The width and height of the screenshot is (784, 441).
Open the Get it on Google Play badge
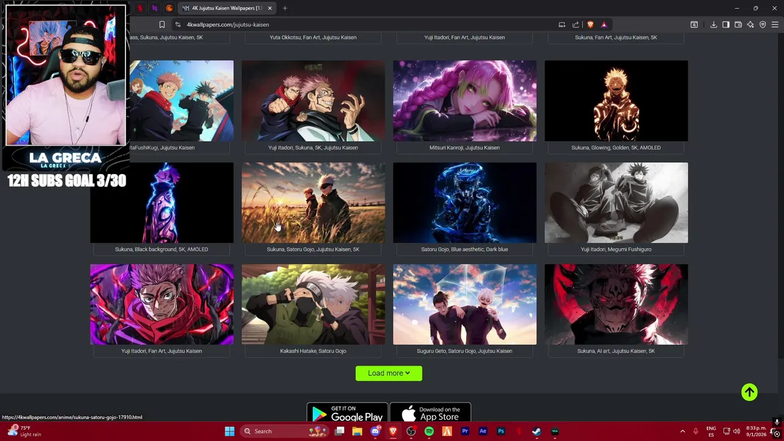coord(347,413)
